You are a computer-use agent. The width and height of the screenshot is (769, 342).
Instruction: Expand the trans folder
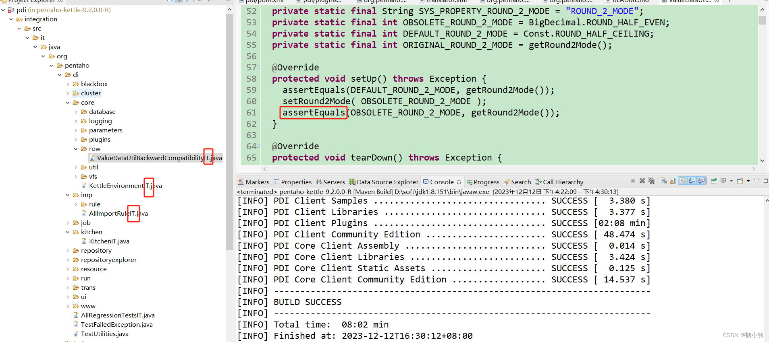tap(68, 288)
